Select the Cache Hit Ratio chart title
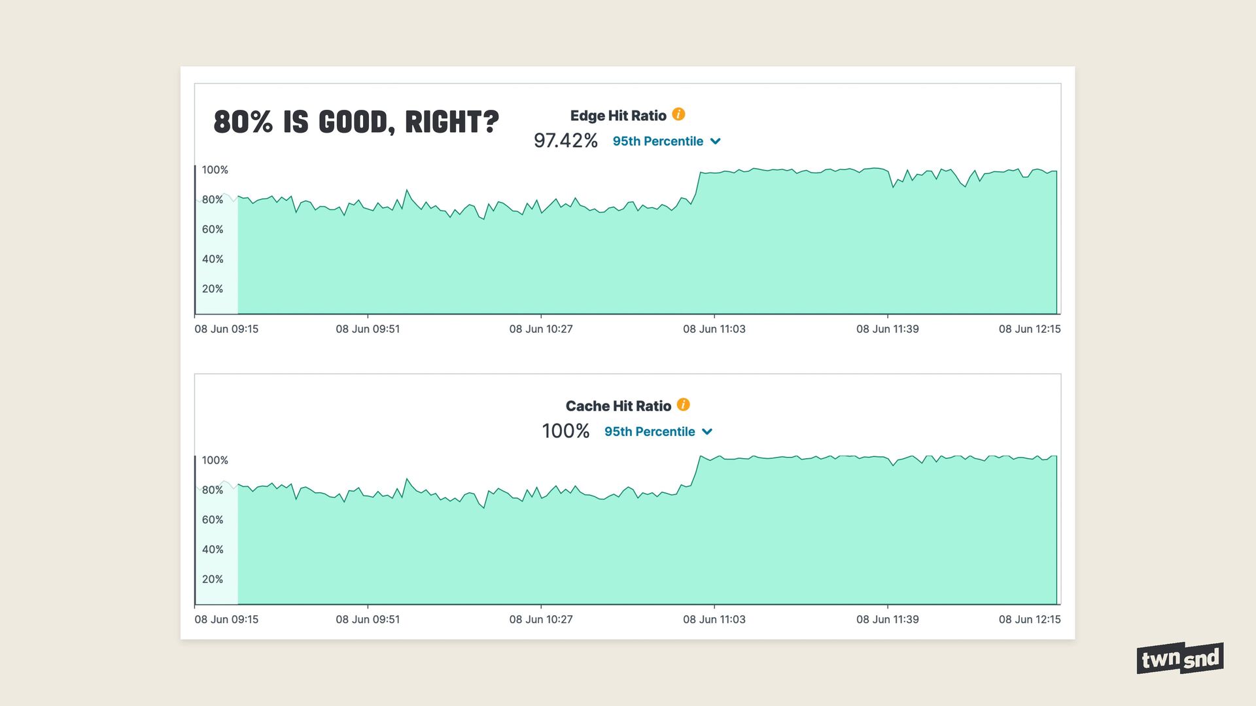 pos(618,406)
